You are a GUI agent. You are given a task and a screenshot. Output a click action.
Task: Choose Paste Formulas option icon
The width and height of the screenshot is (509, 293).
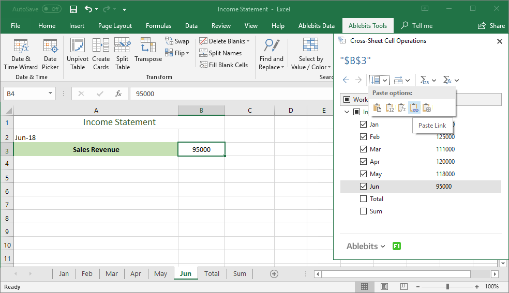pyautogui.click(x=402, y=107)
